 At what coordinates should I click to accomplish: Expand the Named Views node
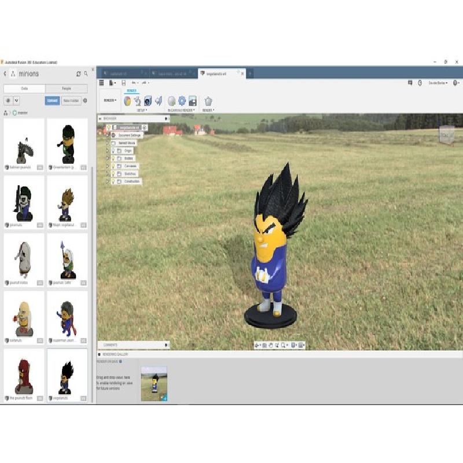108,143
